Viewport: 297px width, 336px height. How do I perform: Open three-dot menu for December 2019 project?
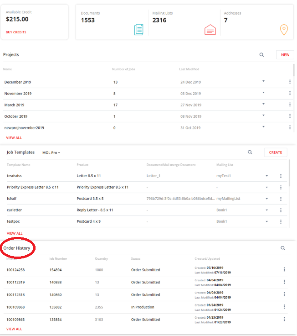290,82
